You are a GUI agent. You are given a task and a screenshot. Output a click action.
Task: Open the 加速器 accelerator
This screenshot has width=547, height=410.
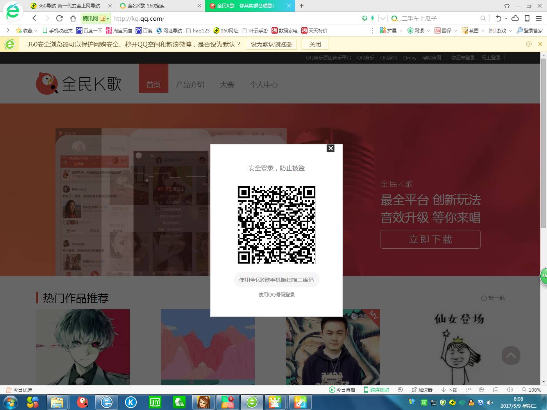422,390
